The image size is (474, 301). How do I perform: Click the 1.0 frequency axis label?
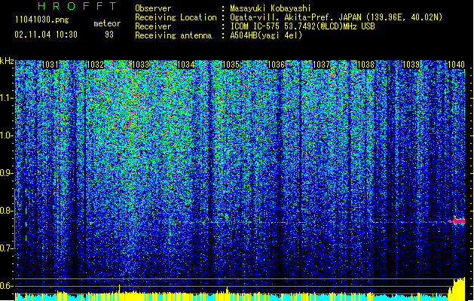6,135
